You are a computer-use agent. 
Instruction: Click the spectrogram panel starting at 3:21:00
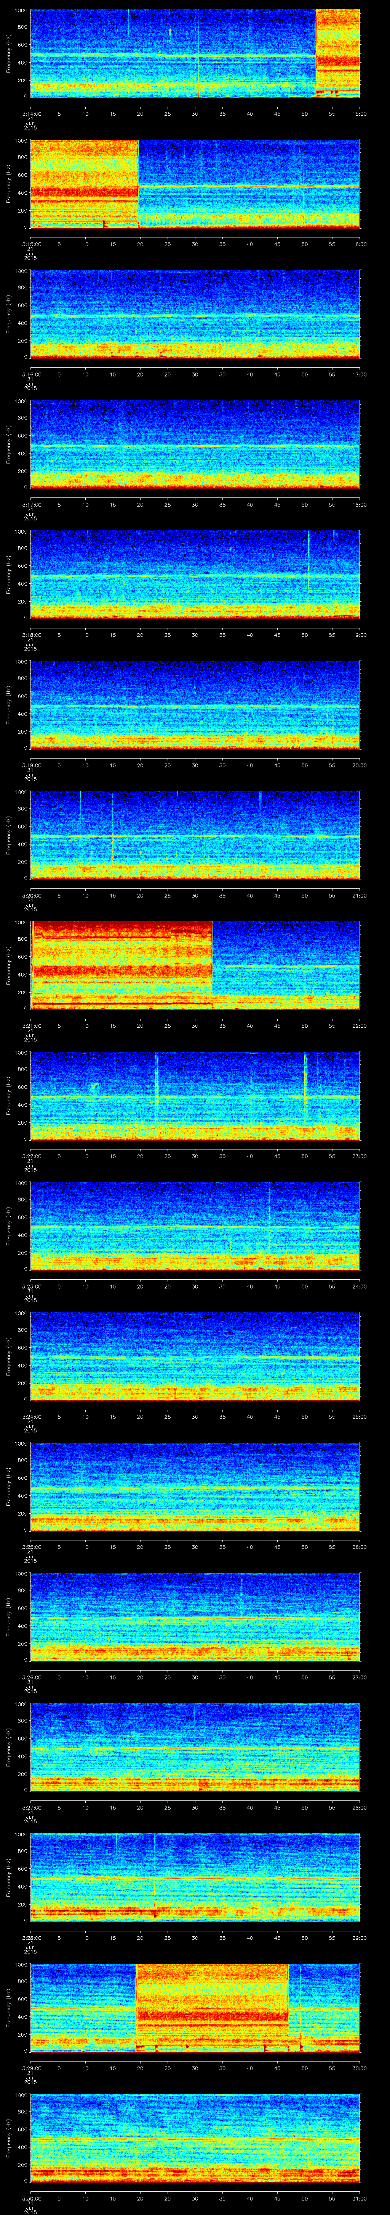coord(195,965)
